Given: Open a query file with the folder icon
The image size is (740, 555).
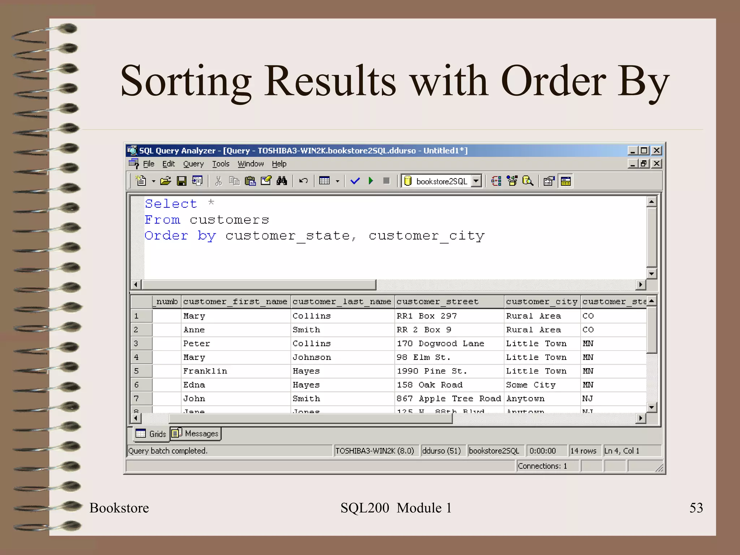Looking at the screenshot, I should [165, 181].
